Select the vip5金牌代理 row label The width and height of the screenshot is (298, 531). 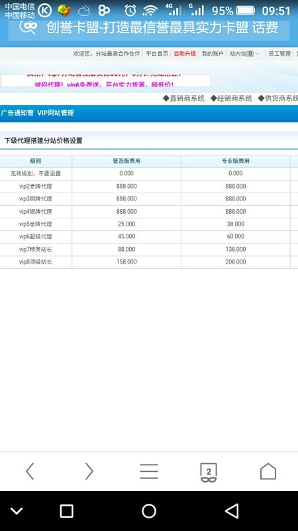tap(36, 224)
